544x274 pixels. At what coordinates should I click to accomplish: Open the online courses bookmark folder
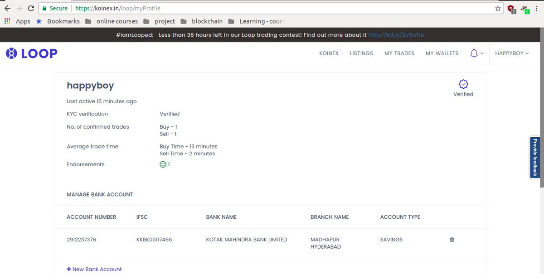(x=111, y=21)
